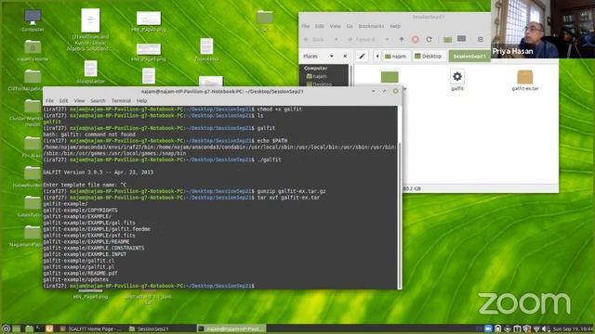Close the Places sidebar with the X

click(x=345, y=56)
